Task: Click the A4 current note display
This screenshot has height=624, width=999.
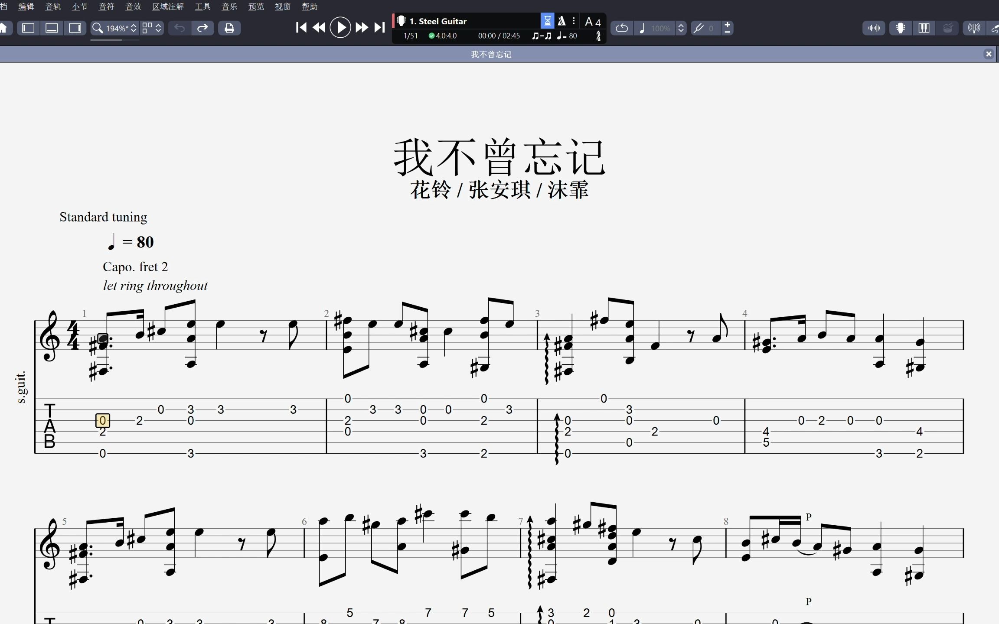Action: 593,22
